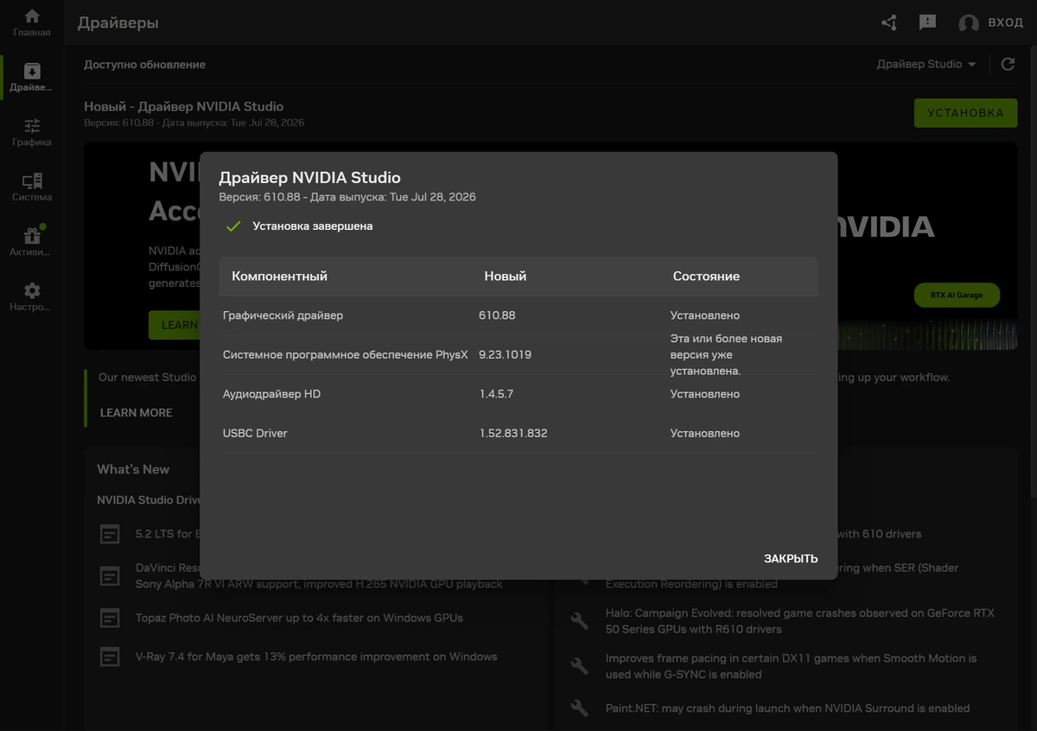Open the feedback notification icon
Image resolution: width=1037 pixels, height=731 pixels.
click(x=927, y=22)
